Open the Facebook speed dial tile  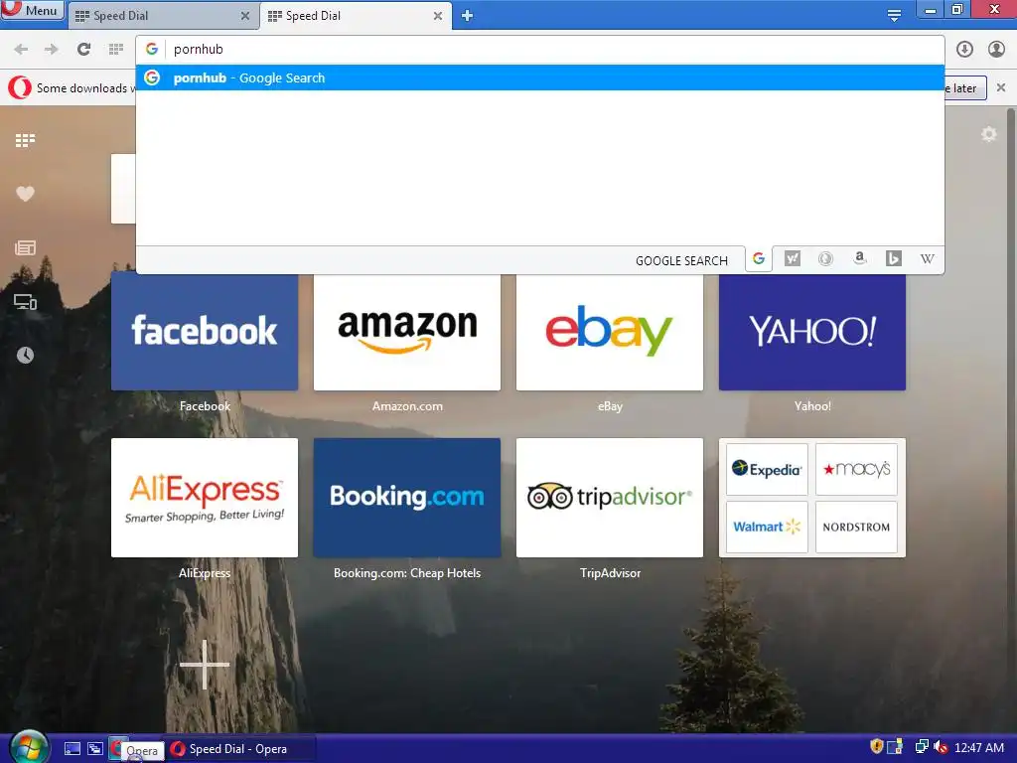205,332
